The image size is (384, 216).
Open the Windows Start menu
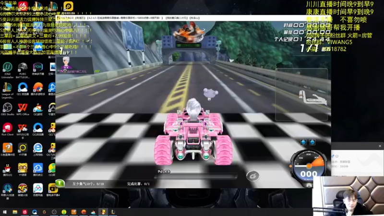coord(5,212)
